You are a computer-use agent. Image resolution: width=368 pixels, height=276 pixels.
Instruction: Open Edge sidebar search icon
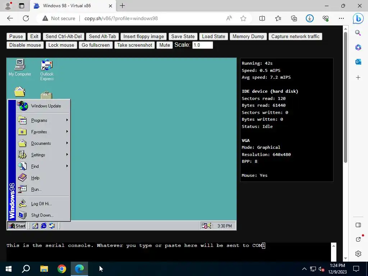pyautogui.click(x=358, y=33)
